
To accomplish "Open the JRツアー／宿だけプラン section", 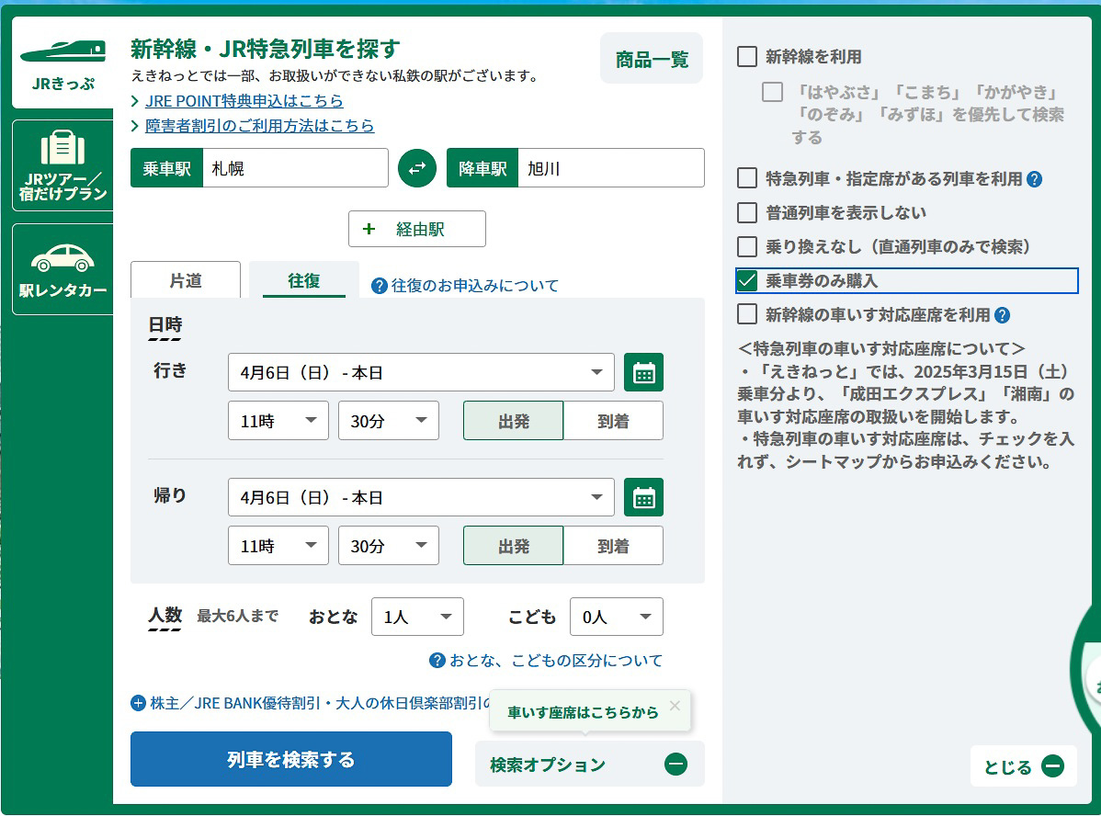I will pyautogui.click(x=62, y=165).
